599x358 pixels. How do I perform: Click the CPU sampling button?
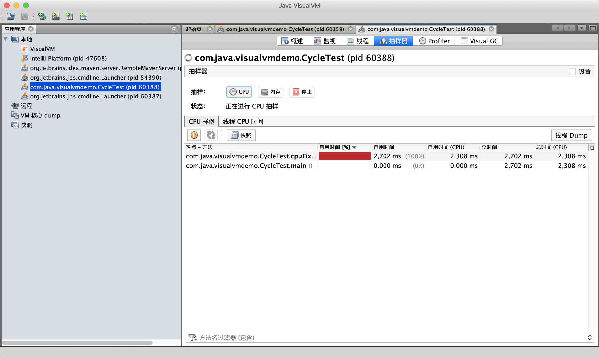tap(239, 92)
